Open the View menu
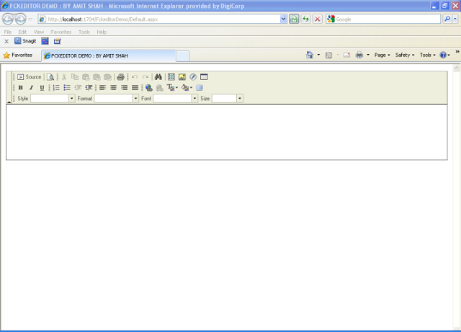461x332 pixels. (39, 32)
